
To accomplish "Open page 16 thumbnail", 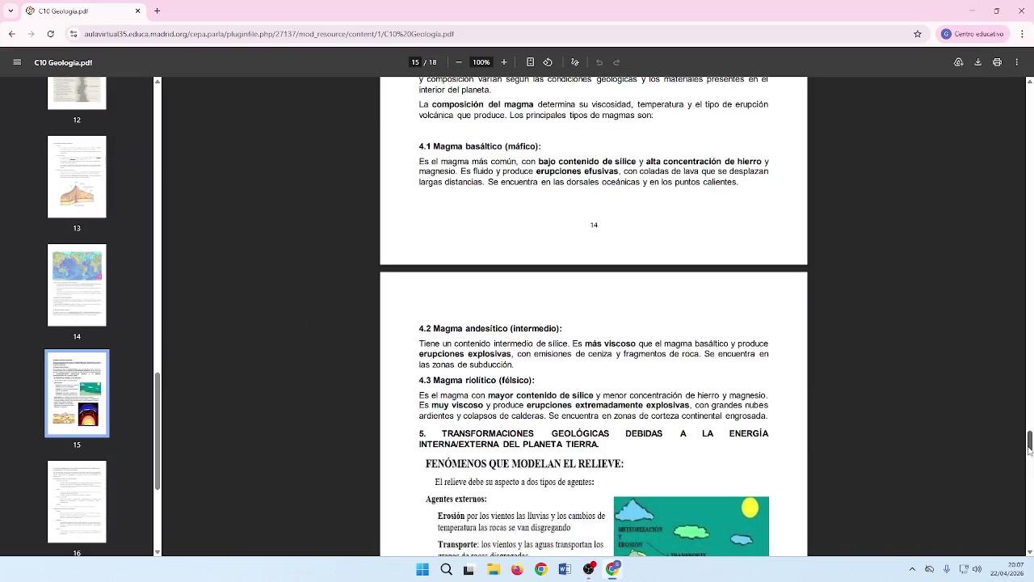I will [77, 502].
